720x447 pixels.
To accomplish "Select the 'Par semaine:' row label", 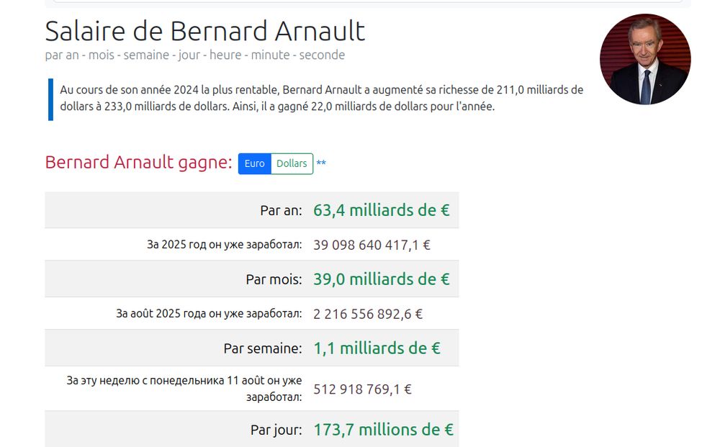I will (x=263, y=348).
